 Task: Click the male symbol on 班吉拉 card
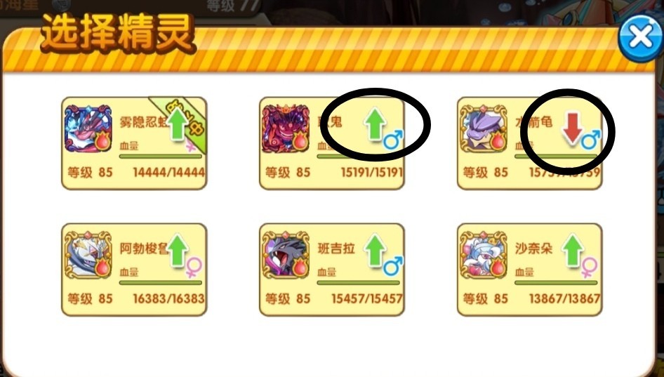(393, 267)
